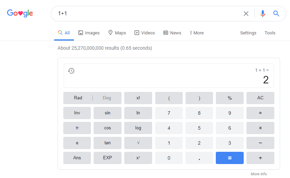Screen dimensions: 290x178
Task: Open the Tools search options
Action: coord(270,33)
